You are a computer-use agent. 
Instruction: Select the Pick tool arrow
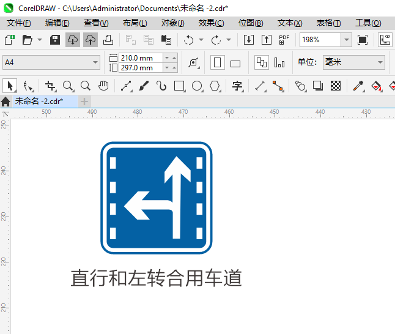point(10,86)
